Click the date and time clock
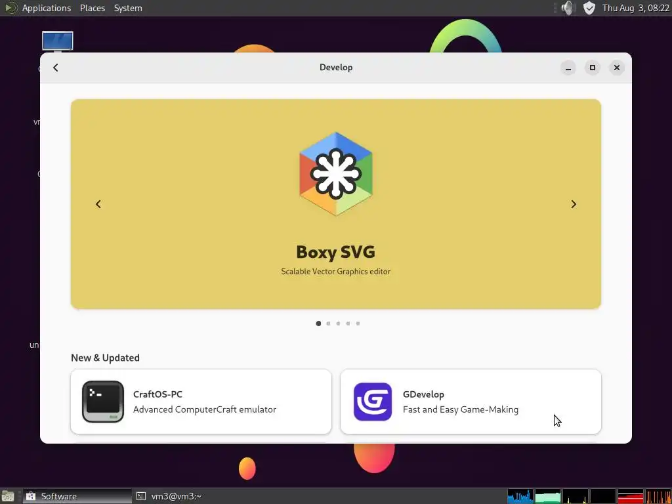Image resolution: width=672 pixels, height=504 pixels. tap(635, 8)
